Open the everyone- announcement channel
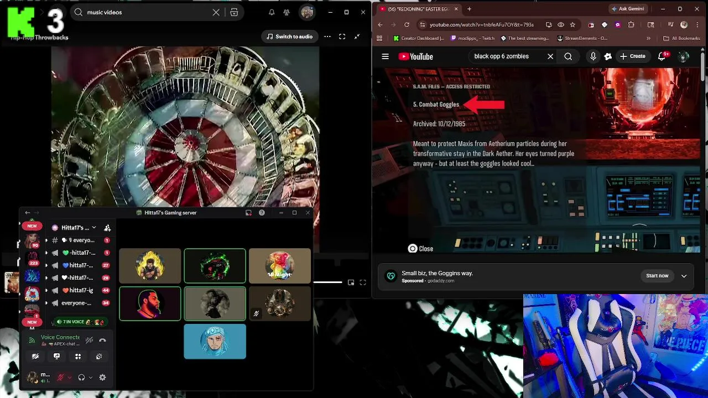This screenshot has height=398, width=708. pos(81,303)
